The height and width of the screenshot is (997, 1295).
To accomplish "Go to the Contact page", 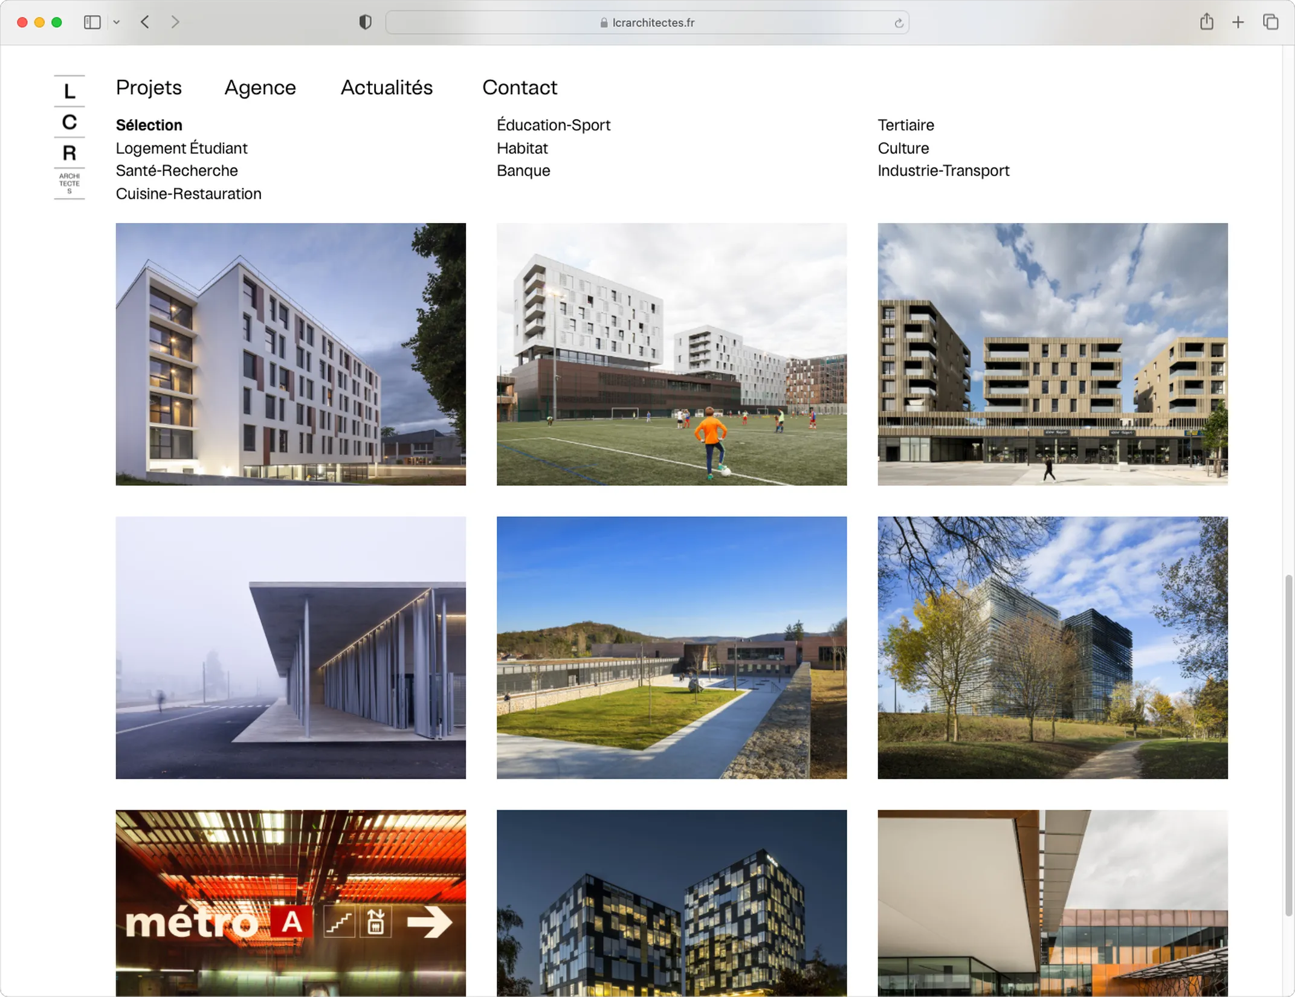I will 519,88.
